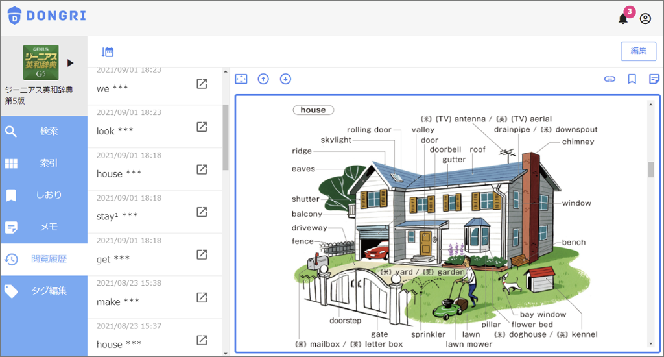Viewport: 664px width, 357px height.
Task: Click the fullscreen expand icon
Action: pyautogui.click(x=241, y=79)
